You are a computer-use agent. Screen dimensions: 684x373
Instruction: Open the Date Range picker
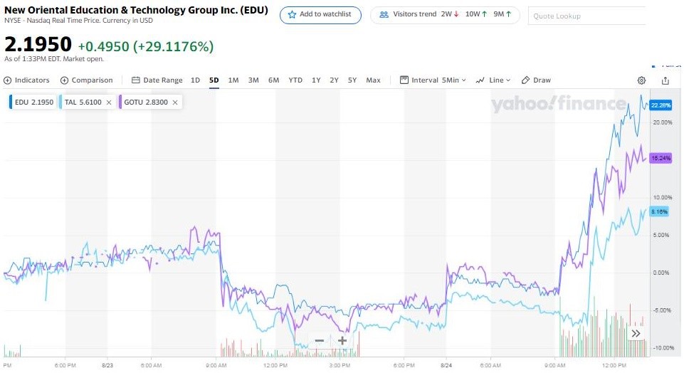[157, 80]
